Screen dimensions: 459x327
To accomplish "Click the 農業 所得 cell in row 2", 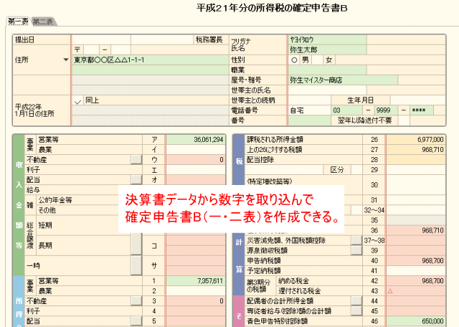I will click(196, 291).
